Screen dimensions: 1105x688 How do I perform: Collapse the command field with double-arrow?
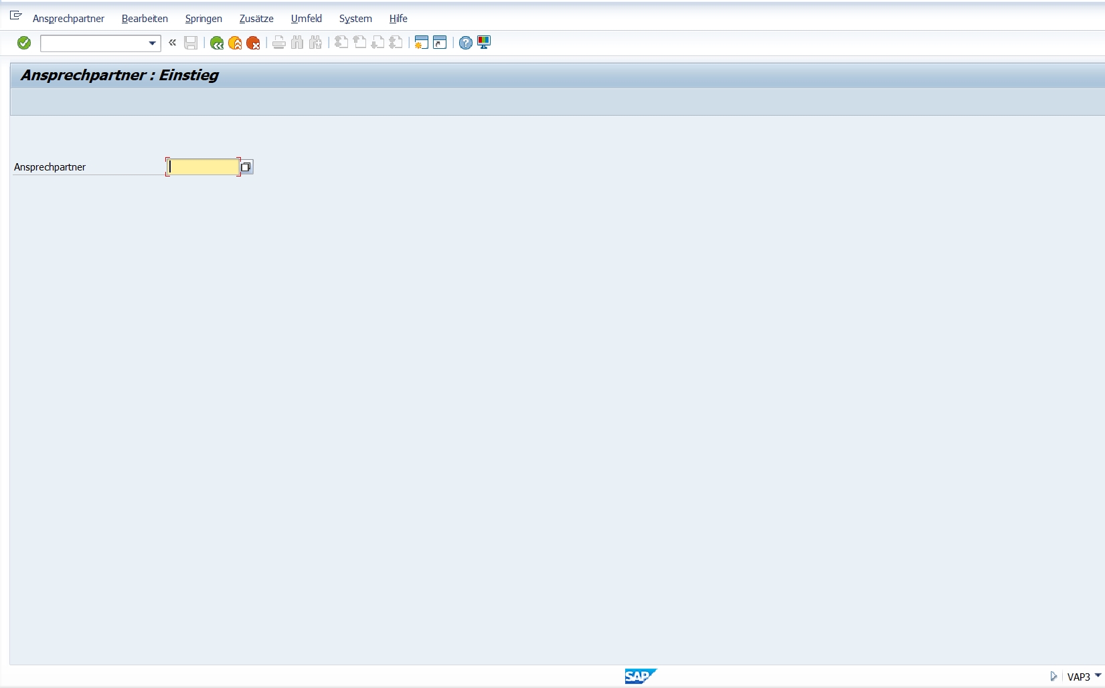(x=173, y=43)
